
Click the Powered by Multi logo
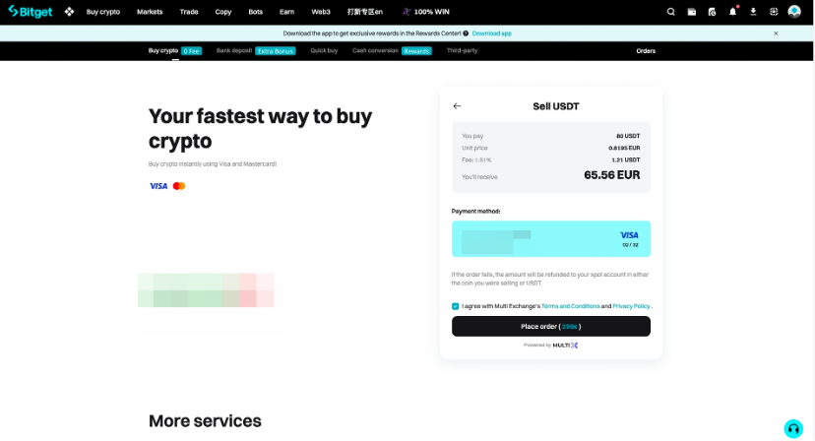550,346
